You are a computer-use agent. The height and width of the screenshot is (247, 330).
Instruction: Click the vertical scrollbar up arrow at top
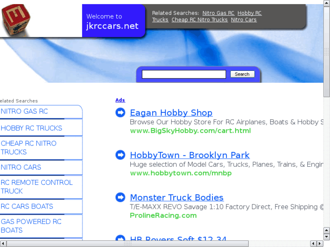(326, 3)
